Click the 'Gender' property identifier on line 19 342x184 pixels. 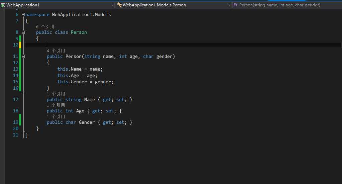coord(87,122)
